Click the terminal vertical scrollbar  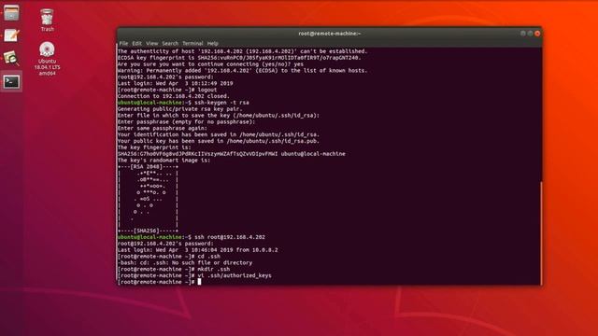(x=540, y=233)
